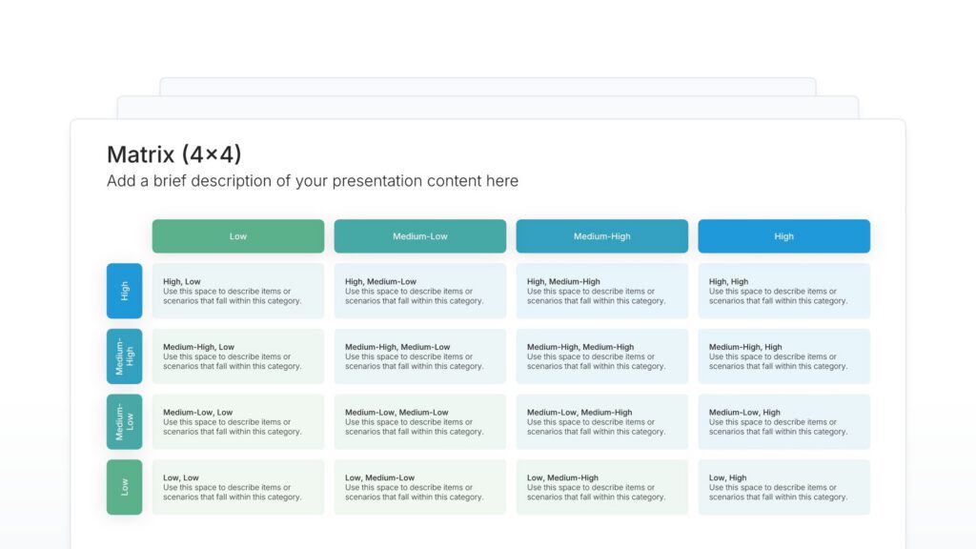The image size is (976, 549).
Task: Click the green "Low" column header
Action: click(x=238, y=236)
